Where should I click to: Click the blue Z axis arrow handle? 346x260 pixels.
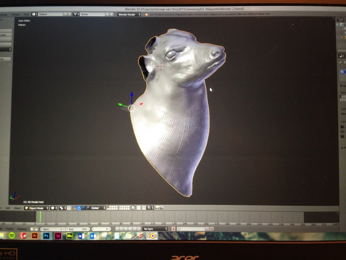(131, 94)
